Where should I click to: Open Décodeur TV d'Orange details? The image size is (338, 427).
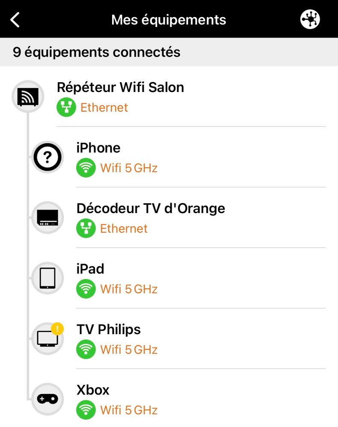(151, 209)
